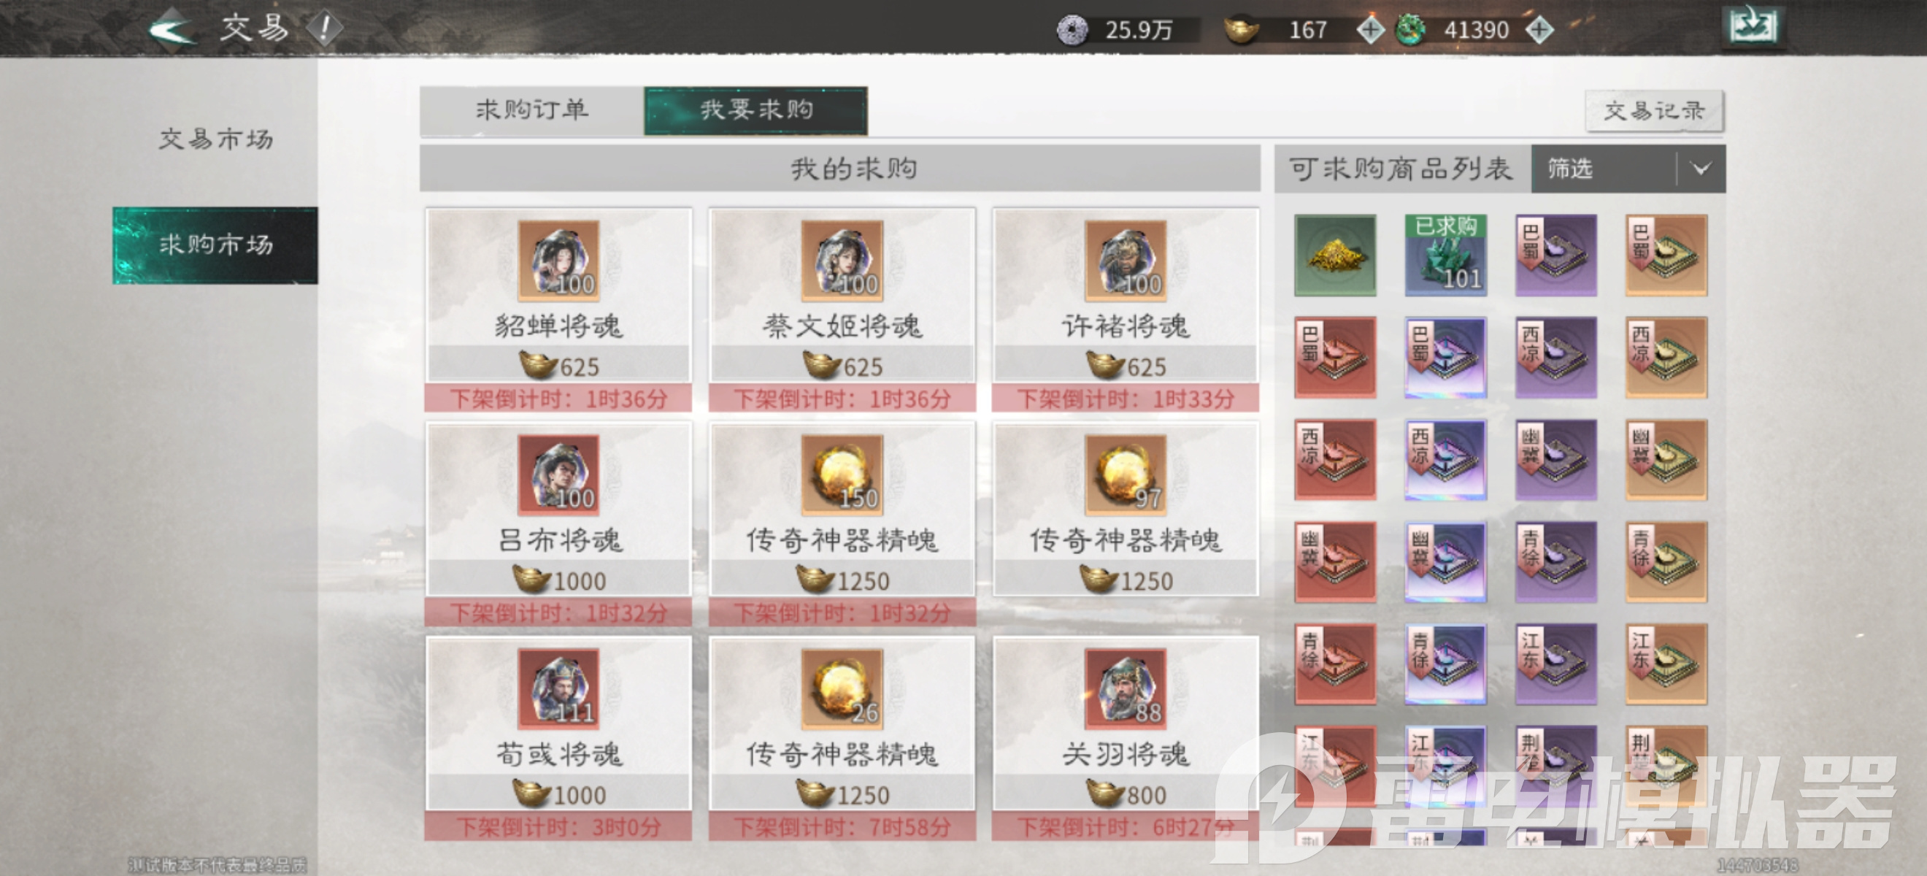This screenshot has height=876, width=1927.
Task: Open 交易市场 in the left sidebar
Action: pyautogui.click(x=215, y=139)
